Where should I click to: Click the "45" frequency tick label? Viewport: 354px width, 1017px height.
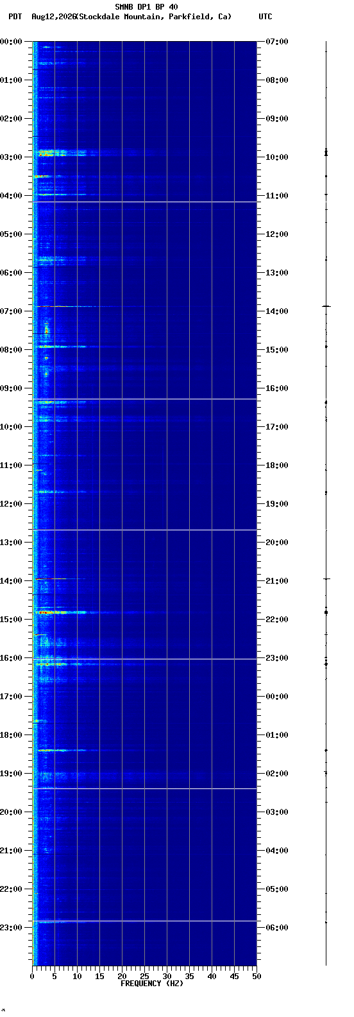pos(234,977)
